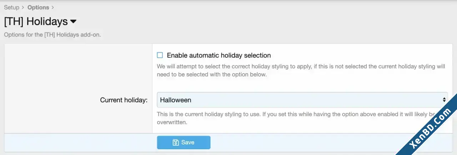Enable automatic holiday selection checkbox
Viewport: 457px width, 155px height.
160,55
